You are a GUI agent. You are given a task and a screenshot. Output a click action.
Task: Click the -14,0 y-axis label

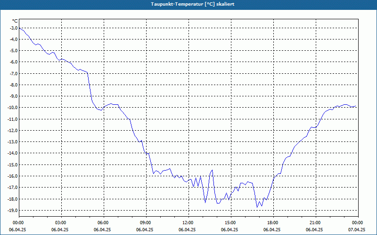pyautogui.click(x=13, y=153)
